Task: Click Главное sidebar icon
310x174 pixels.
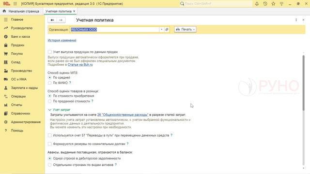Action: click(x=6, y=19)
